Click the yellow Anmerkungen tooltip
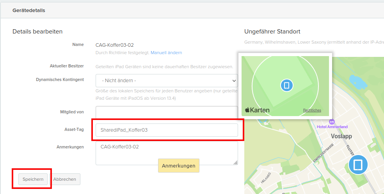Image resolution: width=384 pixels, height=194 pixels. [178, 166]
